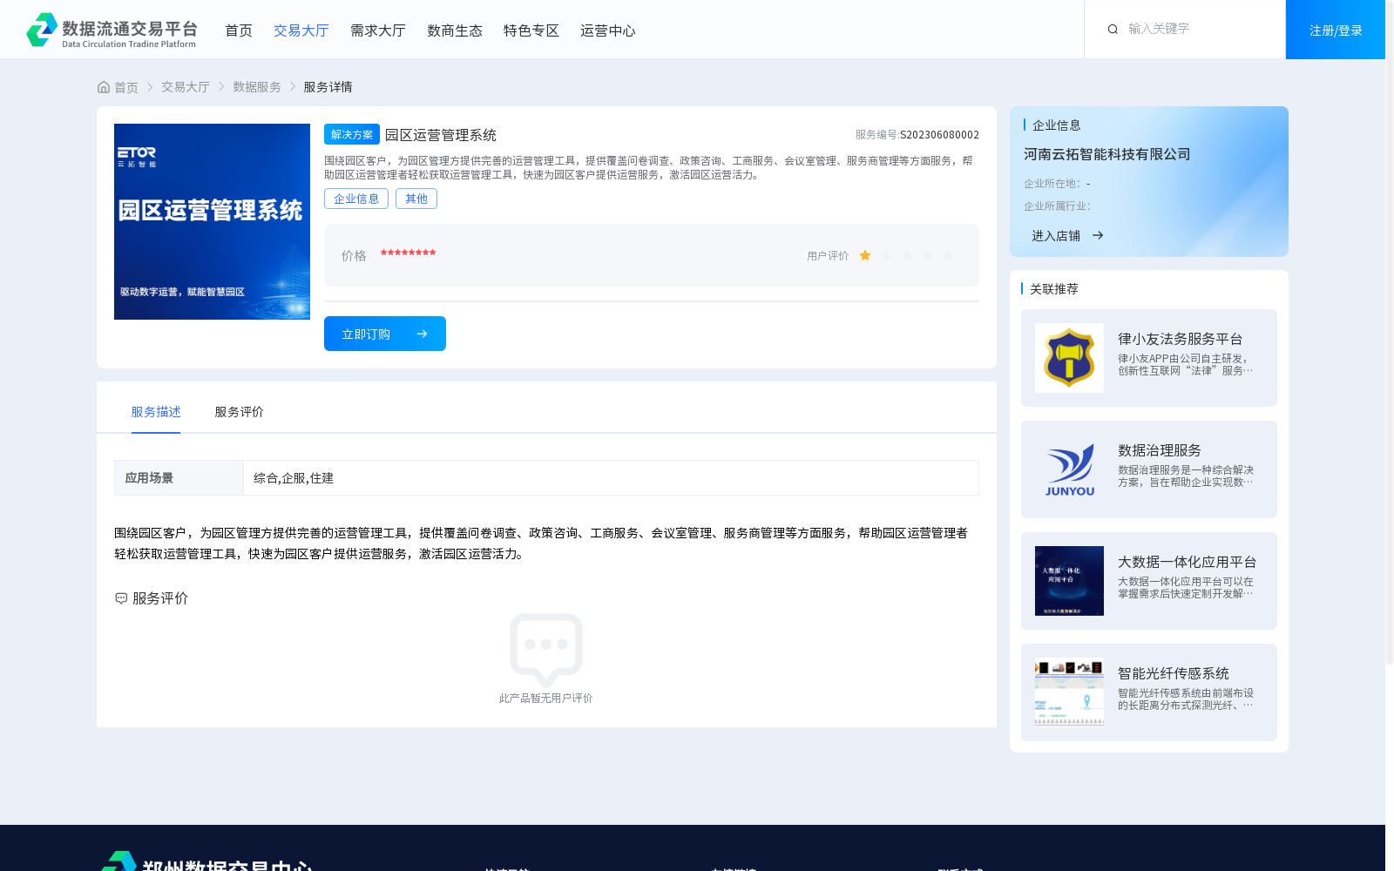Click the JUNYOU logo thumbnail
The width and height of the screenshot is (1394, 871).
point(1069,469)
